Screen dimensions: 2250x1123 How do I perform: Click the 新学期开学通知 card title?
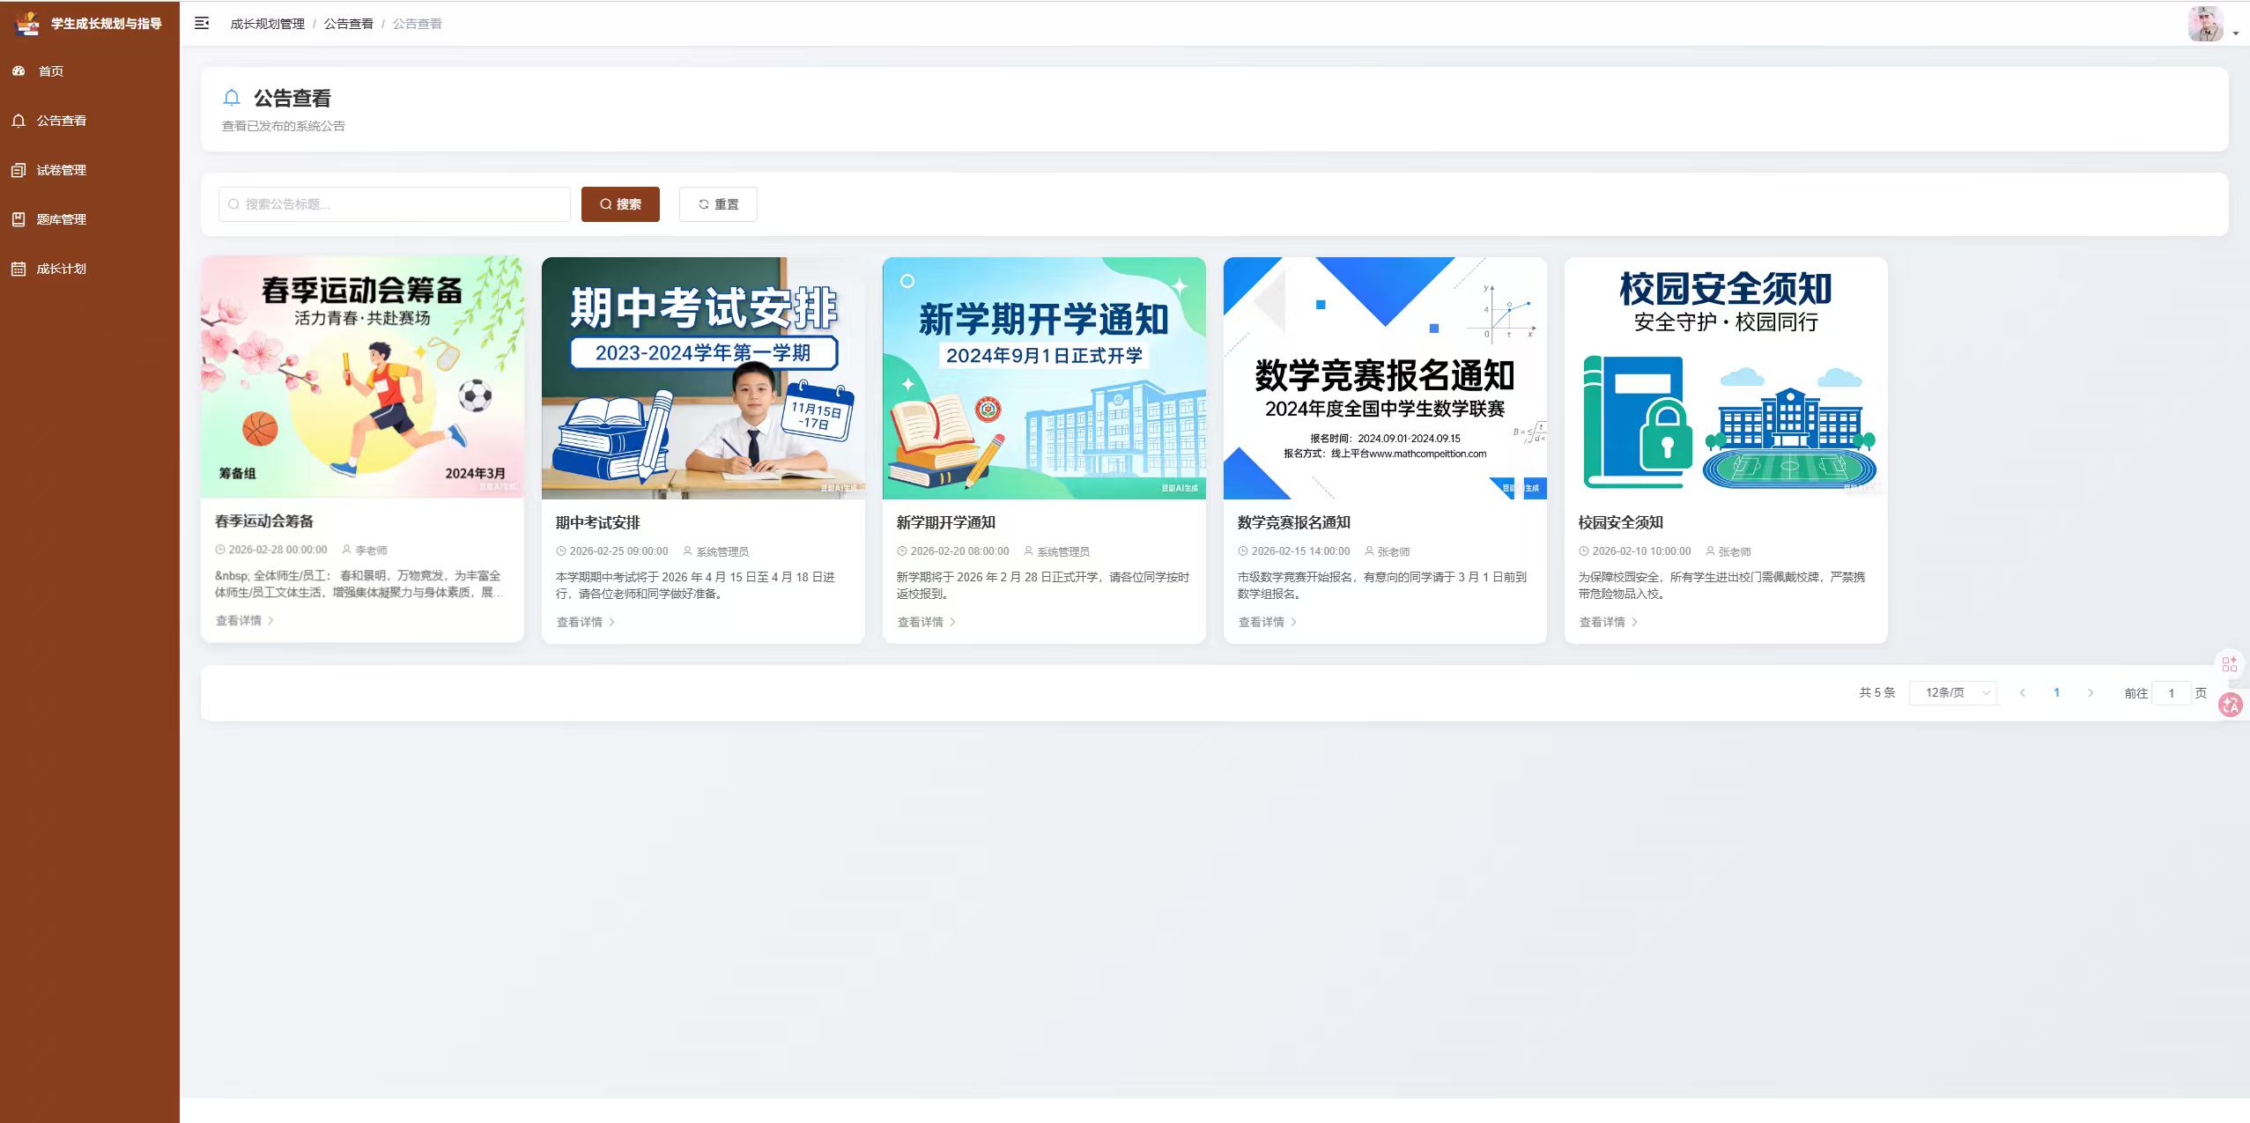tap(946, 523)
